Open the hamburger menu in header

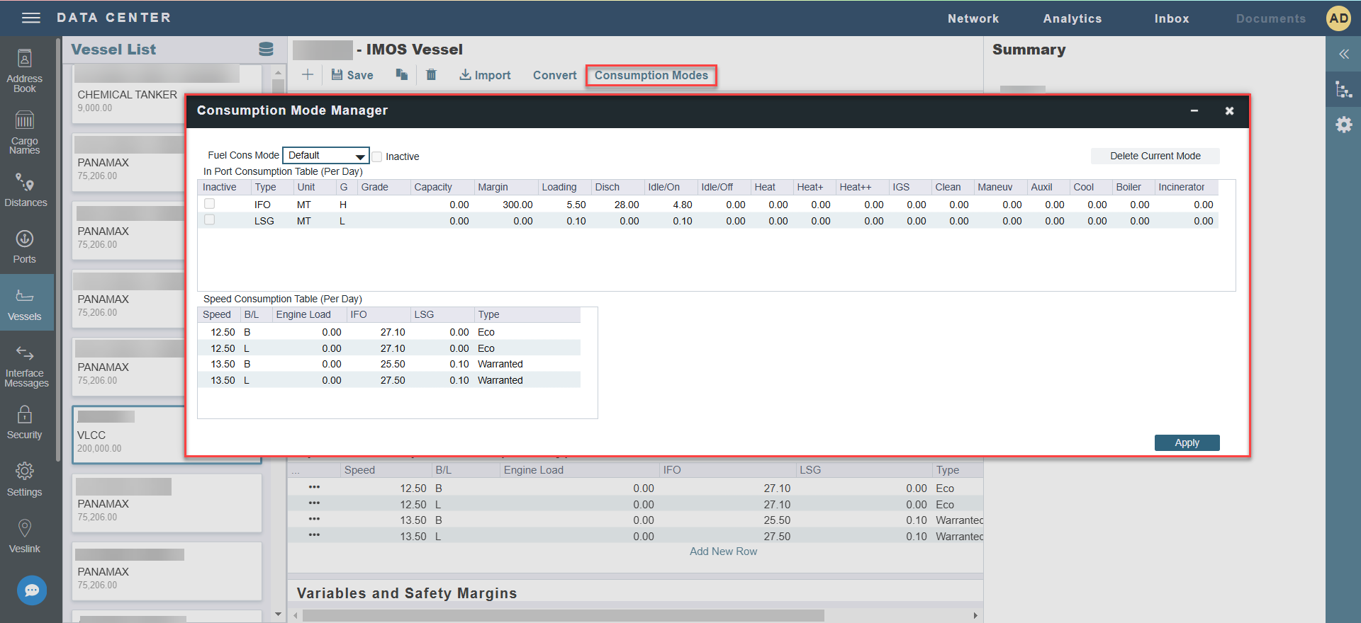coord(31,18)
